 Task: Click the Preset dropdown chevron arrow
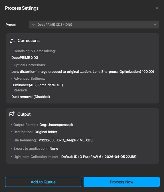click(155, 25)
